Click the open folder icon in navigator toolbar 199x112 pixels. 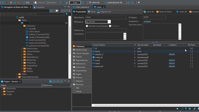tap(57, 11)
